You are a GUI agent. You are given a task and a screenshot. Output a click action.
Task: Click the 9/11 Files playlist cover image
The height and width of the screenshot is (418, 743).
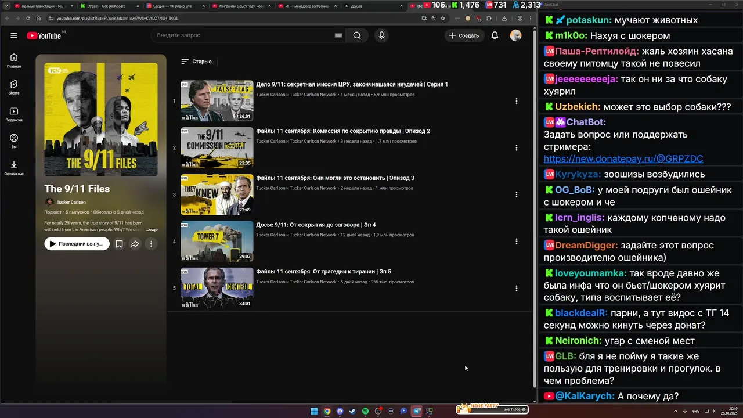coord(101,120)
